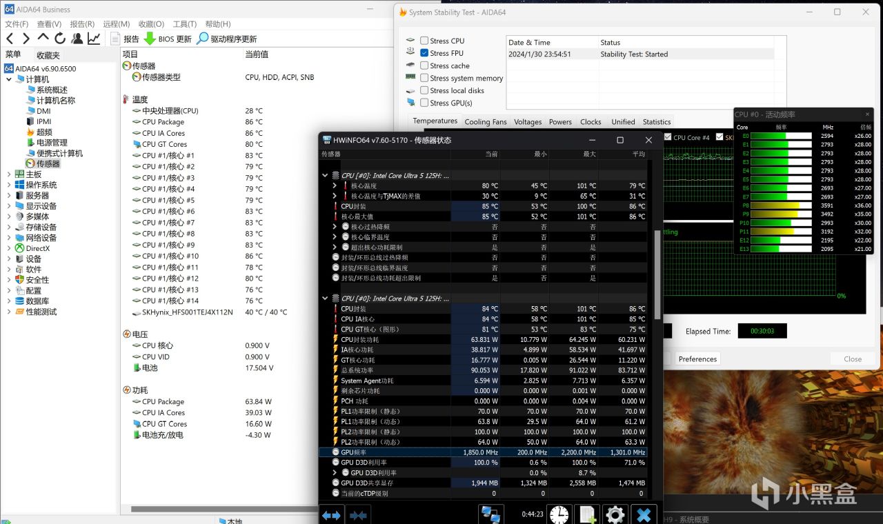This screenshot has height=524, width=883.
Task: Enable Stress system memory checkbox
Action: point(424,78)
